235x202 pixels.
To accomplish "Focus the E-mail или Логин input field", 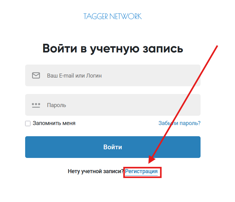I will coord(113,75).
